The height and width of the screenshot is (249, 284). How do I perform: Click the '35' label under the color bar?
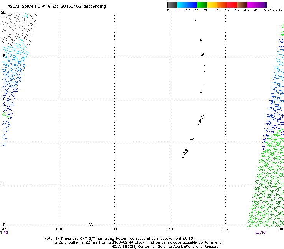236,10
